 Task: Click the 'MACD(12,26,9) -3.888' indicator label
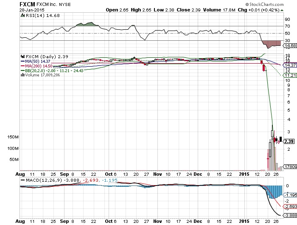(x=53, y=180)
